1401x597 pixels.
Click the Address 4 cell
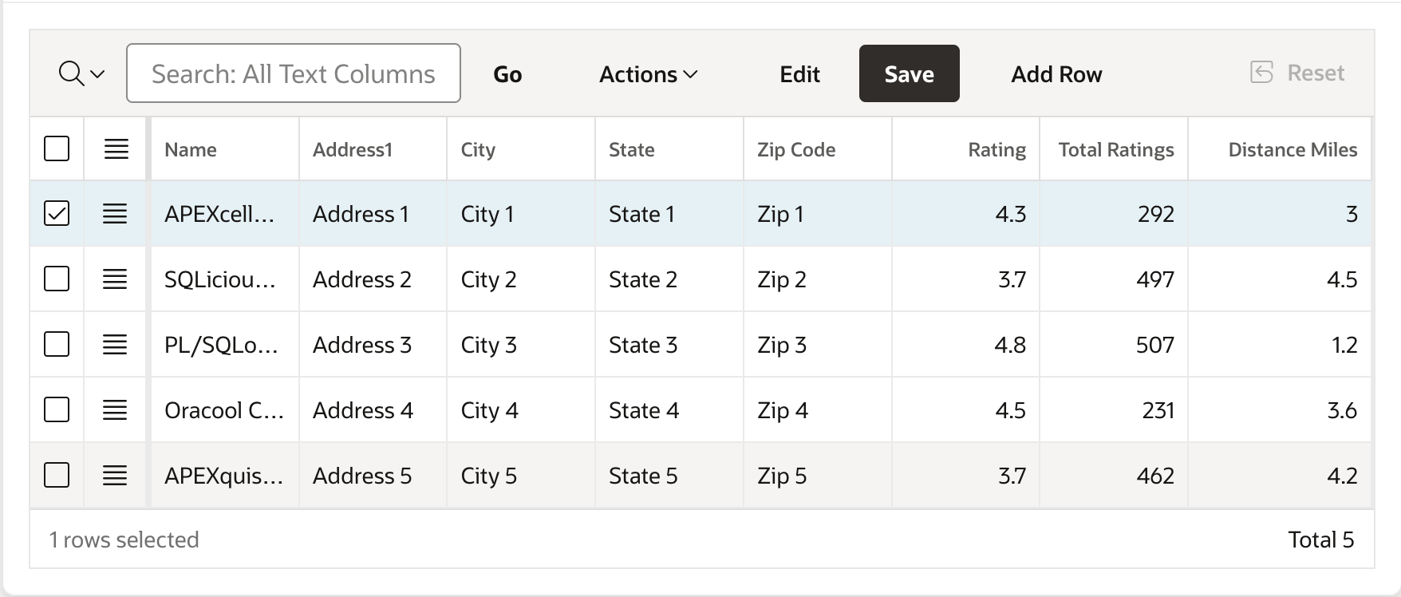coord(373,410)
